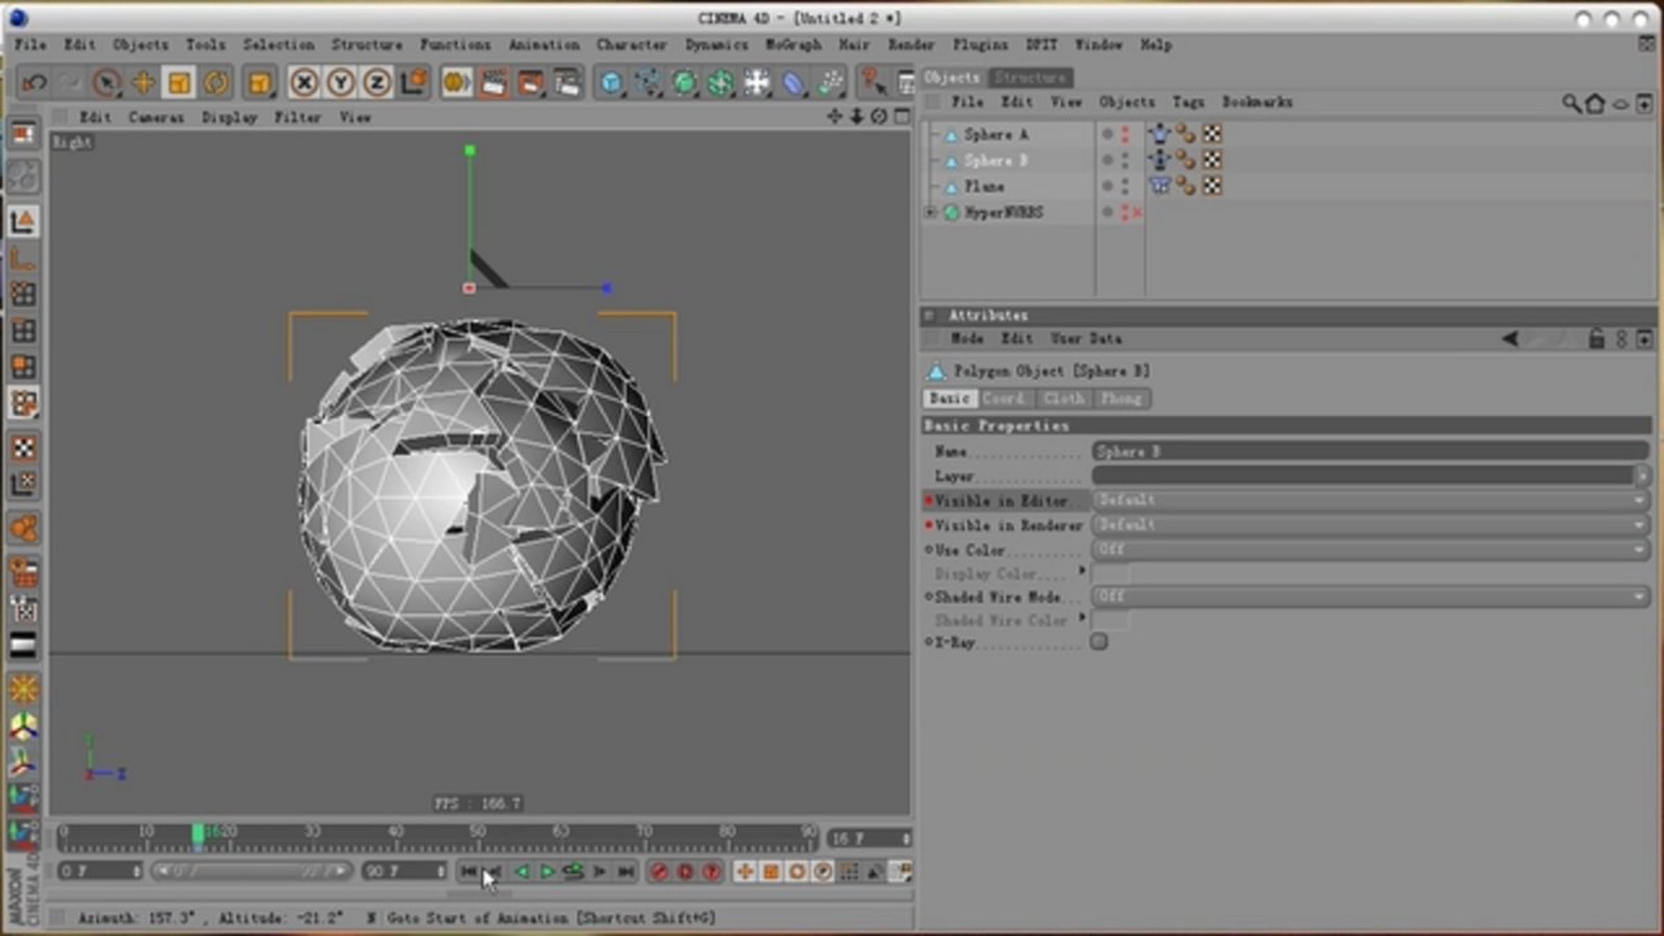Image resolution: width=1664 pixels, height=936 pixels.
Task: Click Play Forwards green arrow
Action: pos(546,872)
